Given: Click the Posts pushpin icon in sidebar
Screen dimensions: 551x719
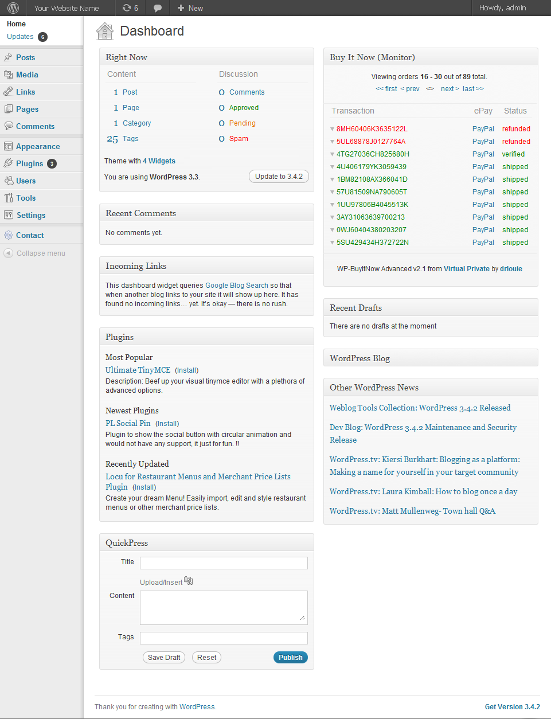Looking at the screenshot, I should [8, 57].
